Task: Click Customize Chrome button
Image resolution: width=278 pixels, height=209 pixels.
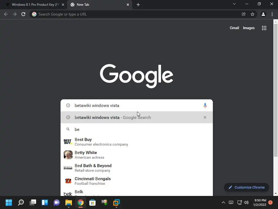Action: 247,187
